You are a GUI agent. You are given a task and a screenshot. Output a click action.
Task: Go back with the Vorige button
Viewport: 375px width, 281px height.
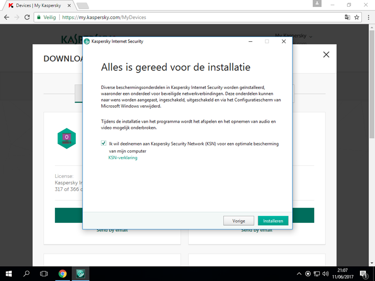tap(239, 221)
